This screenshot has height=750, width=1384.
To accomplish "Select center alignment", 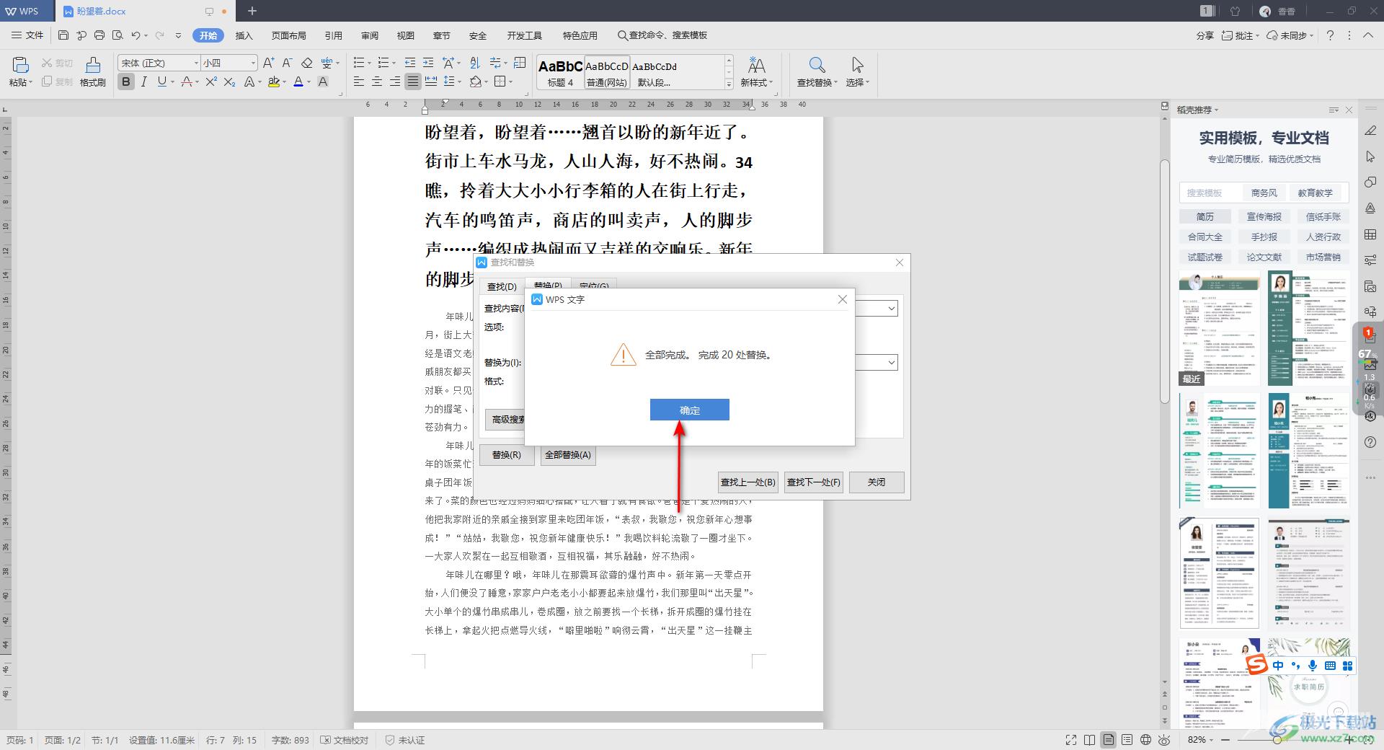I will [x=376, y=81].
